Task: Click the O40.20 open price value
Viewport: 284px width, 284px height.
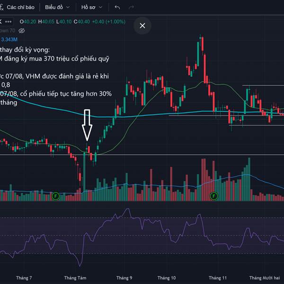Action: pos(28,22)
